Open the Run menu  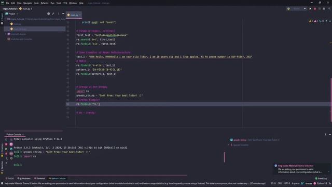point(52,3)
